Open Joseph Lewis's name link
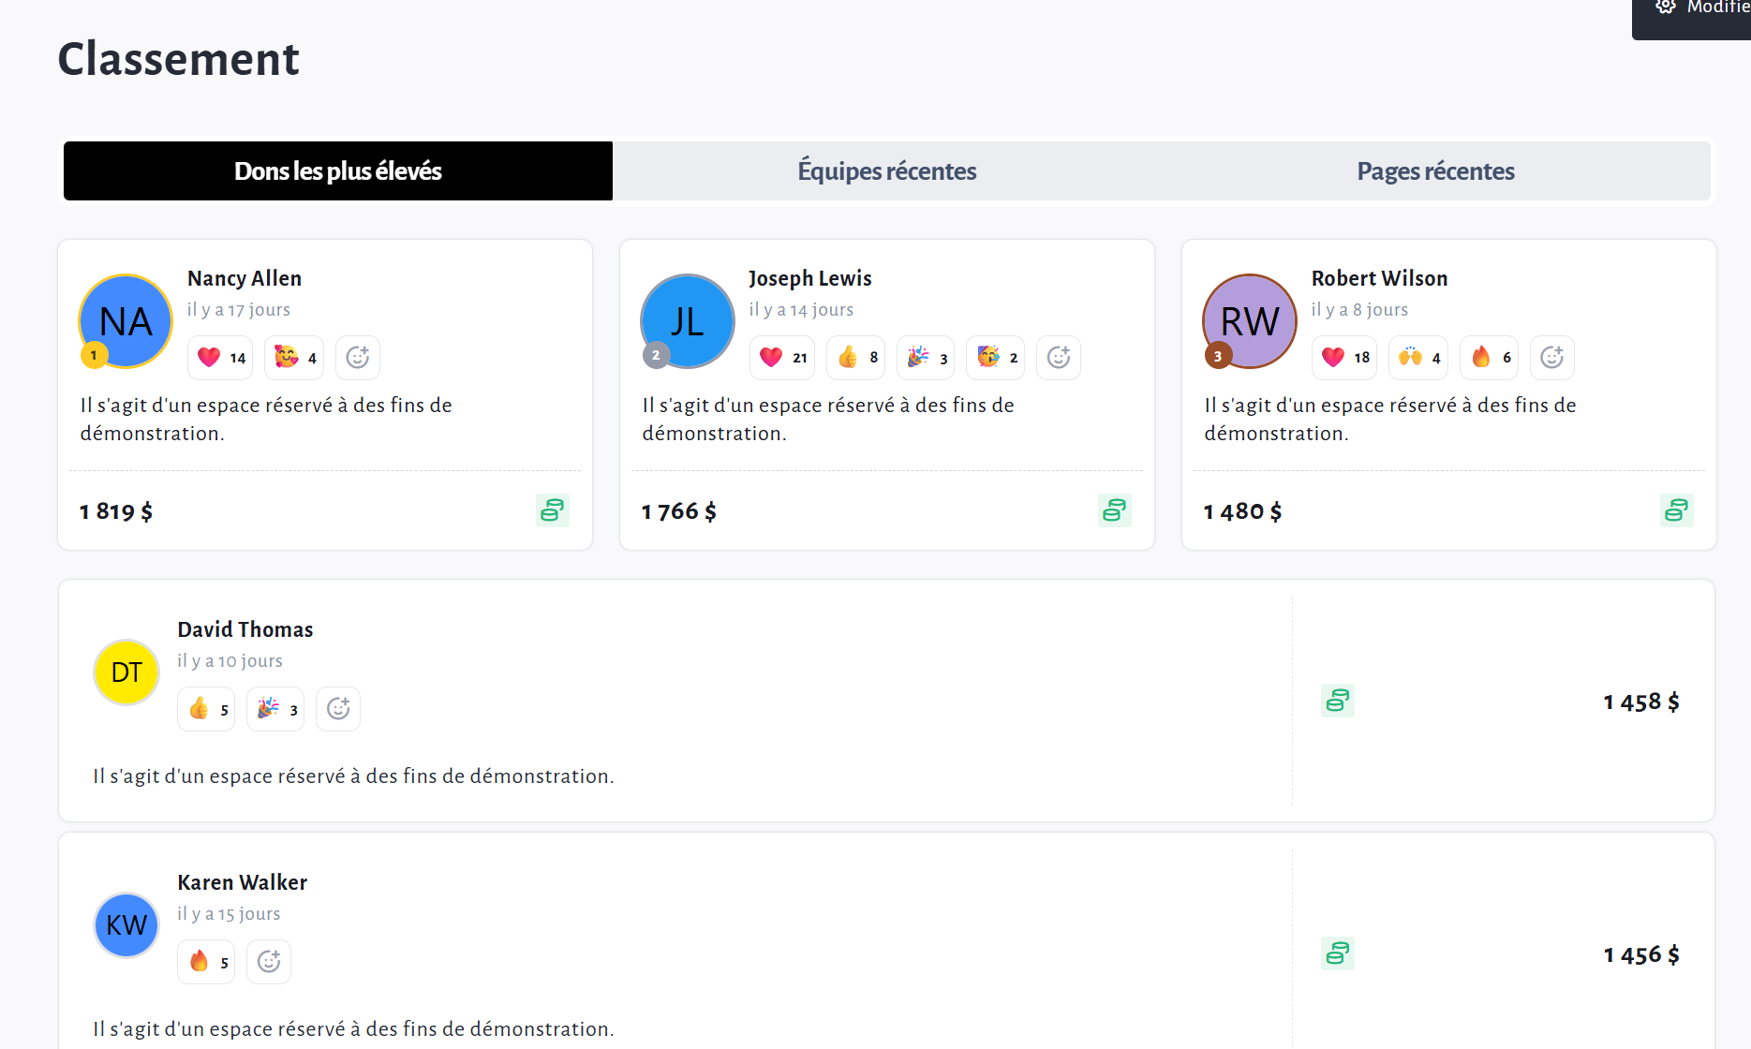Viewport: 1751px width, 1049px height. click(810, 278)
